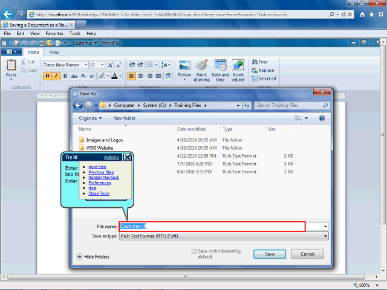The image size is (387, 290).
Task: Open the Font size dropdown
Action: pyautogui.click(x=102, y=65)
